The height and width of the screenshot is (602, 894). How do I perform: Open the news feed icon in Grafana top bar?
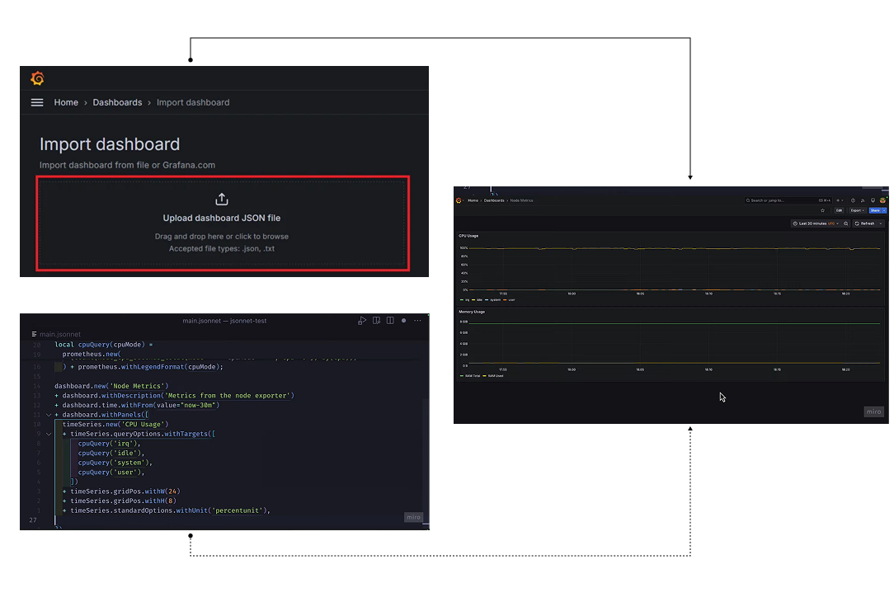(x=863, y=200)
